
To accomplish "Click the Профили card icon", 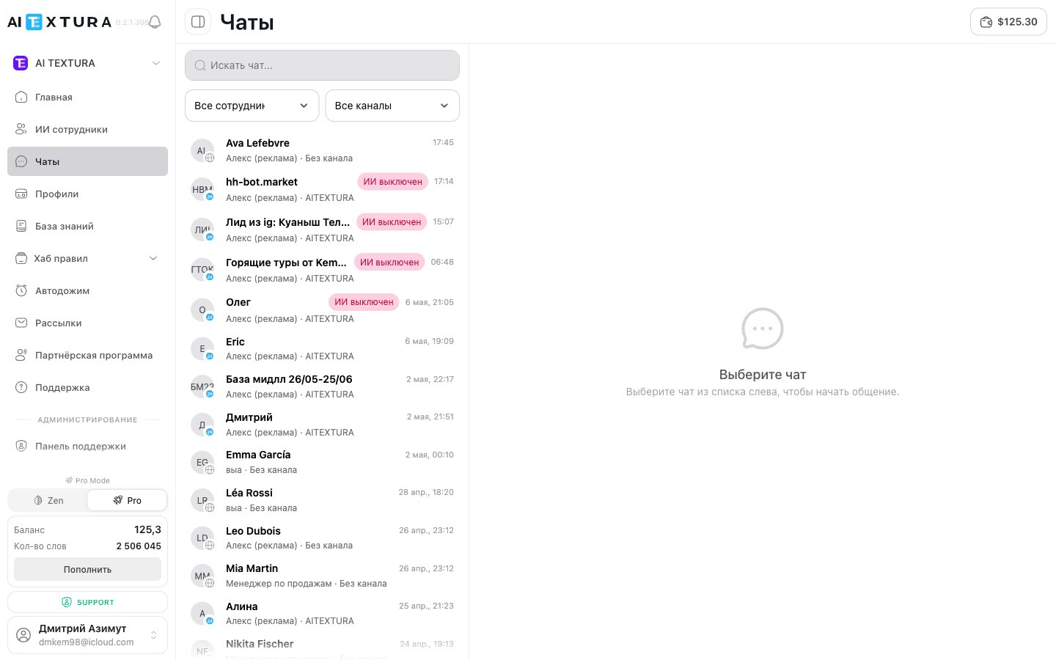I will click(x=21, y=194).
